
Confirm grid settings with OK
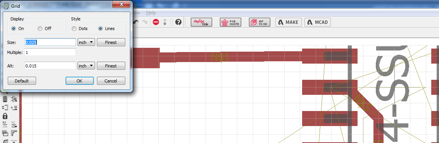tap(80, 81)
